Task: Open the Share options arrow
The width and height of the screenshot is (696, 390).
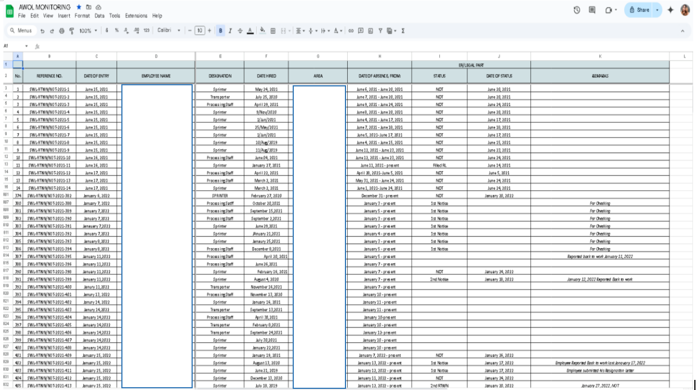Action: [x=657, y=10]
